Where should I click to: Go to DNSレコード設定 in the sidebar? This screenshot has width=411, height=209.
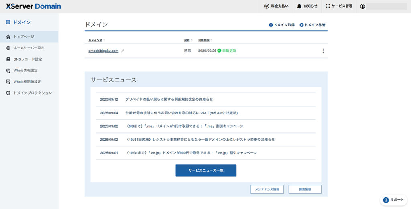tap(27, 59)
